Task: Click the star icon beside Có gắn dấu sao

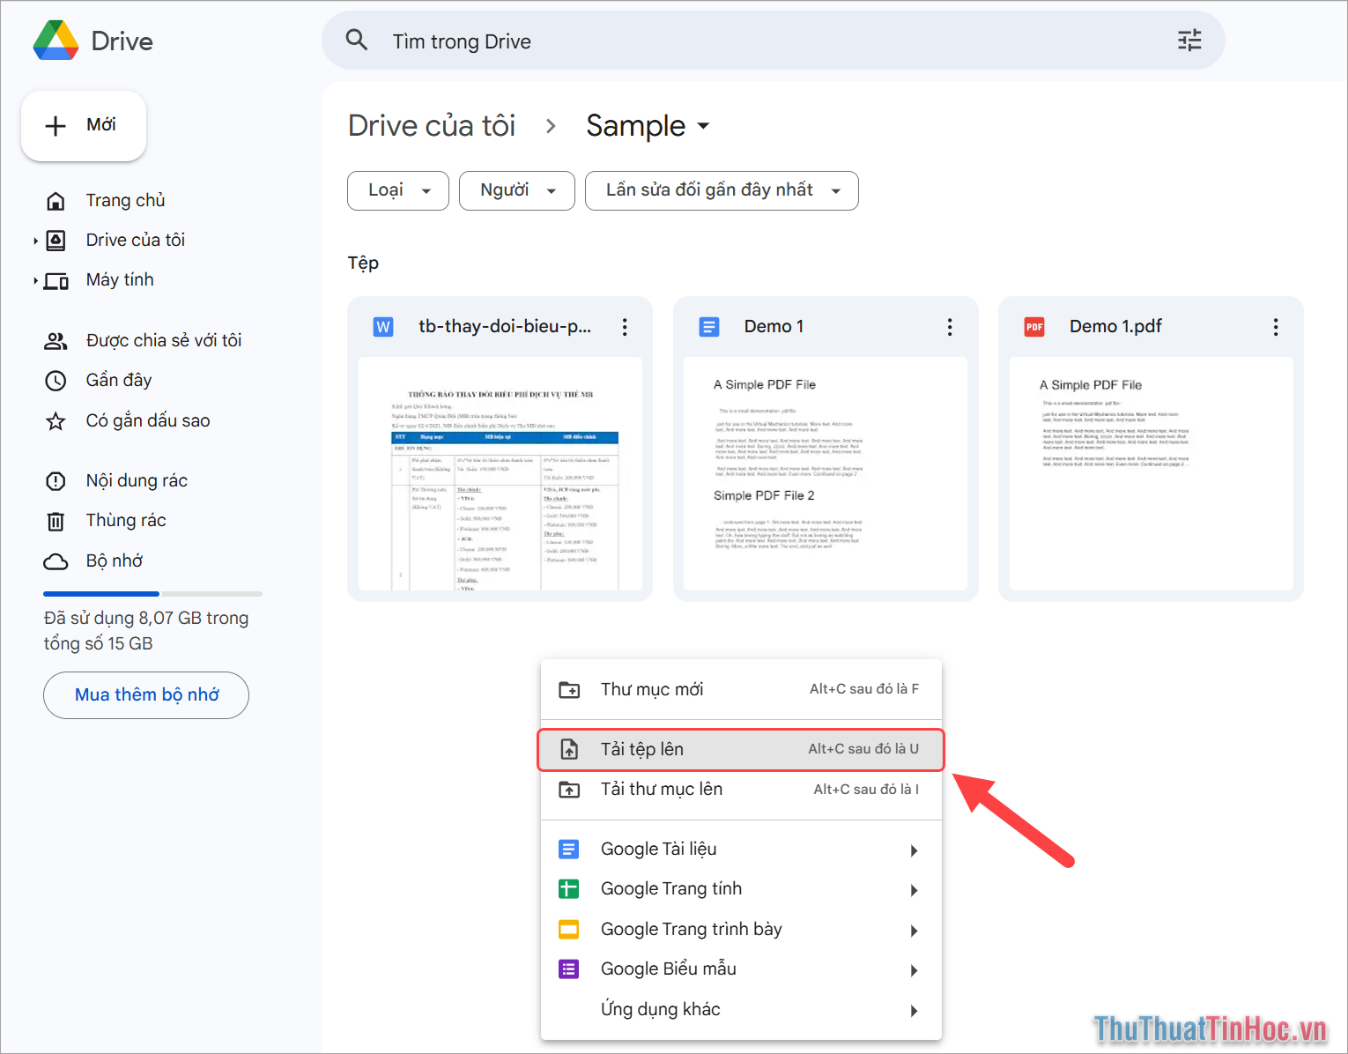Action: pyautogui.click(x=56, y=421)
